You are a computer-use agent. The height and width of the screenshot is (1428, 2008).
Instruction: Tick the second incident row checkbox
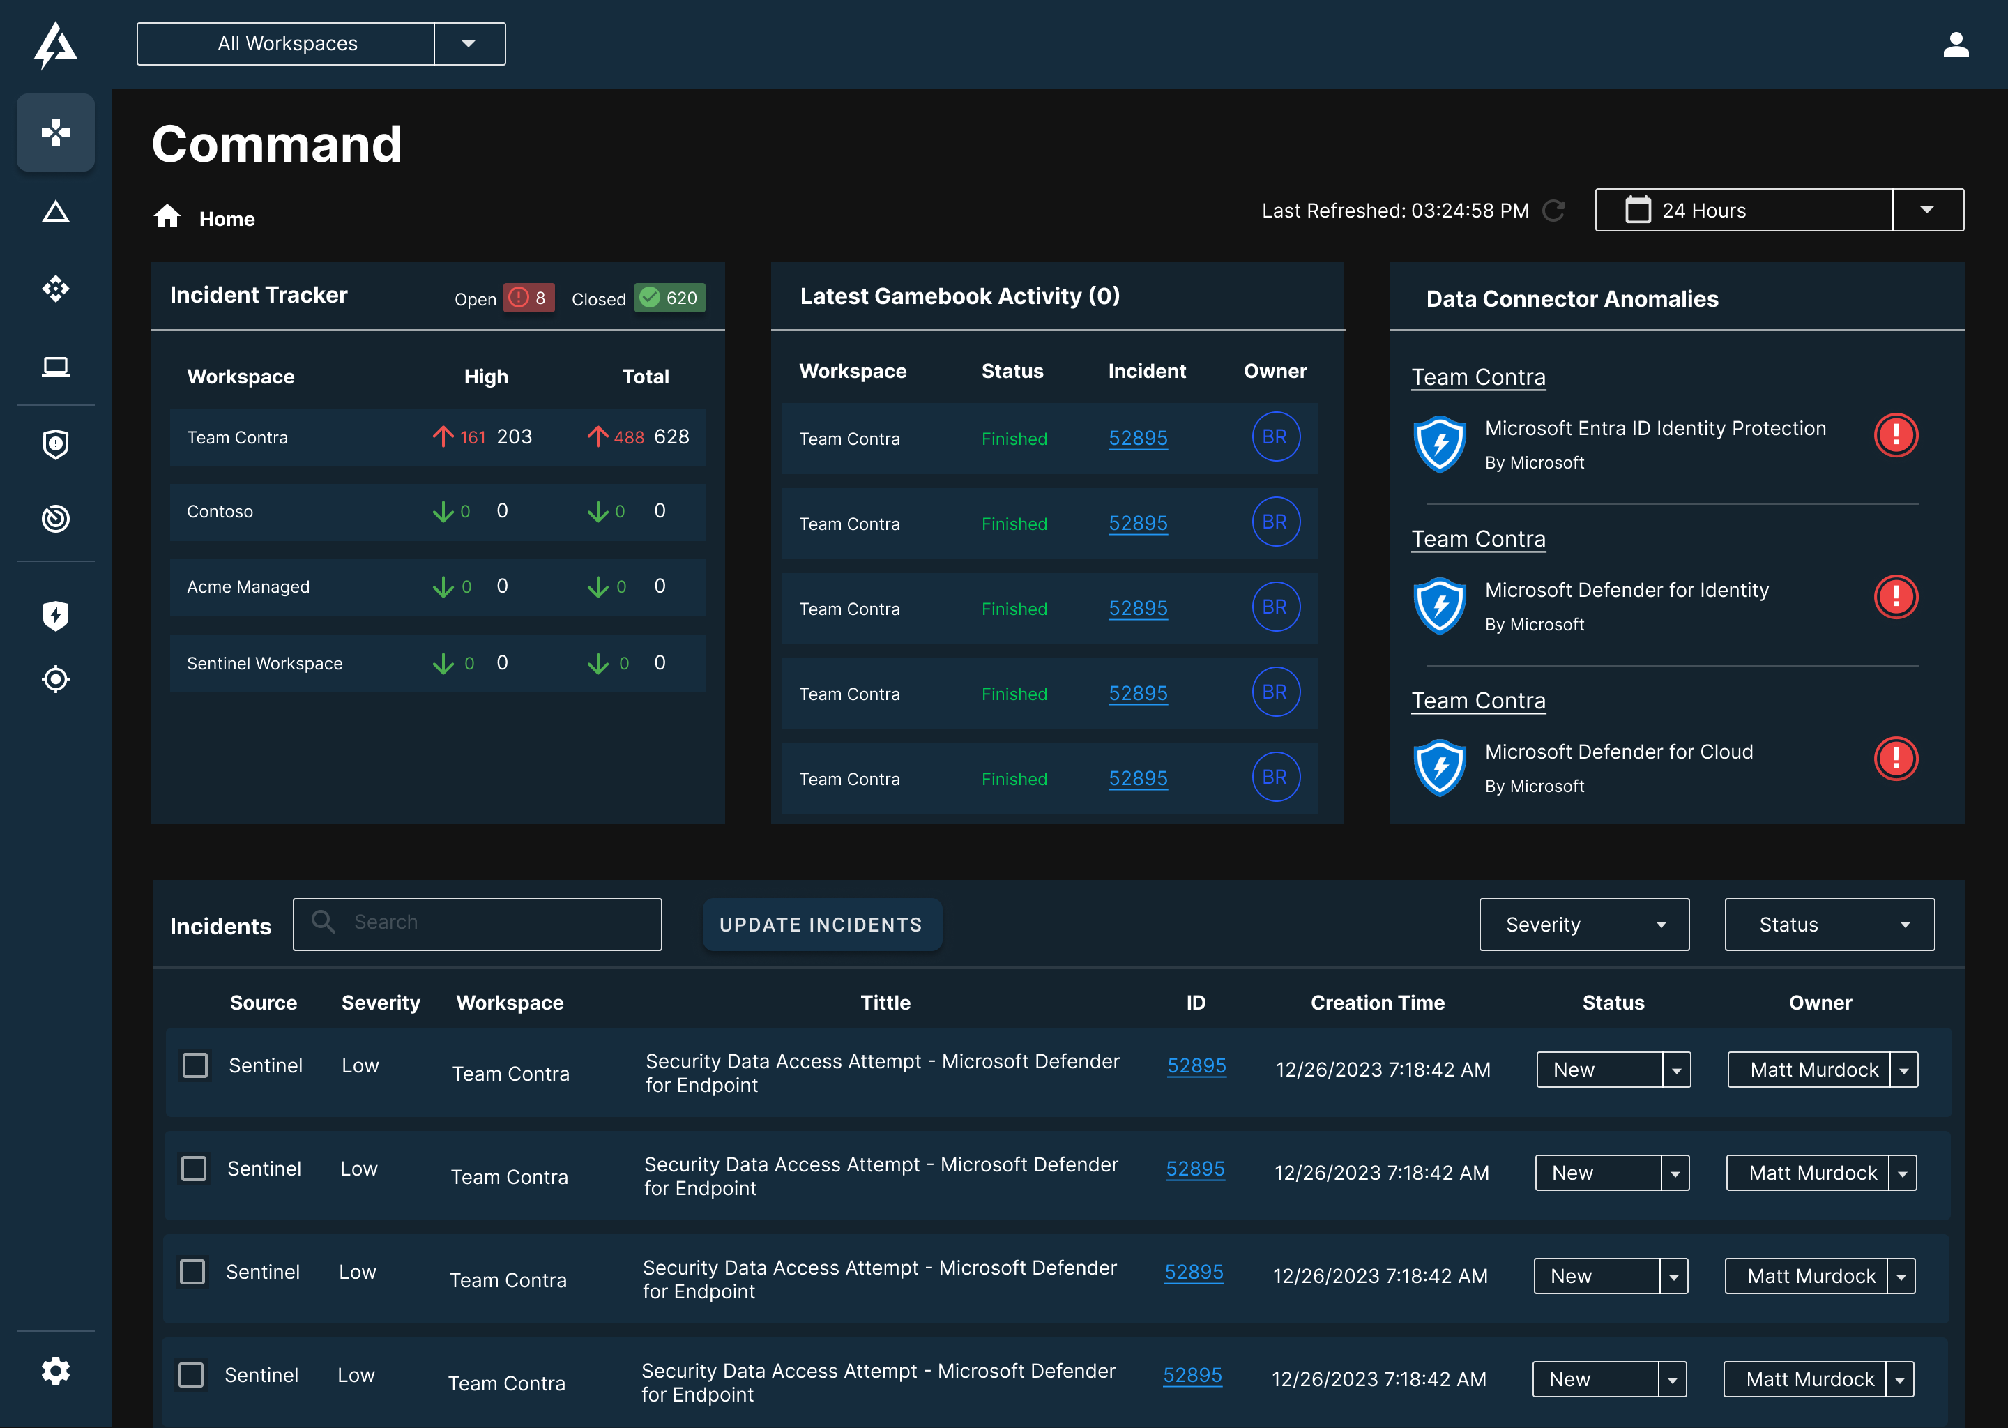(193, 1169)
